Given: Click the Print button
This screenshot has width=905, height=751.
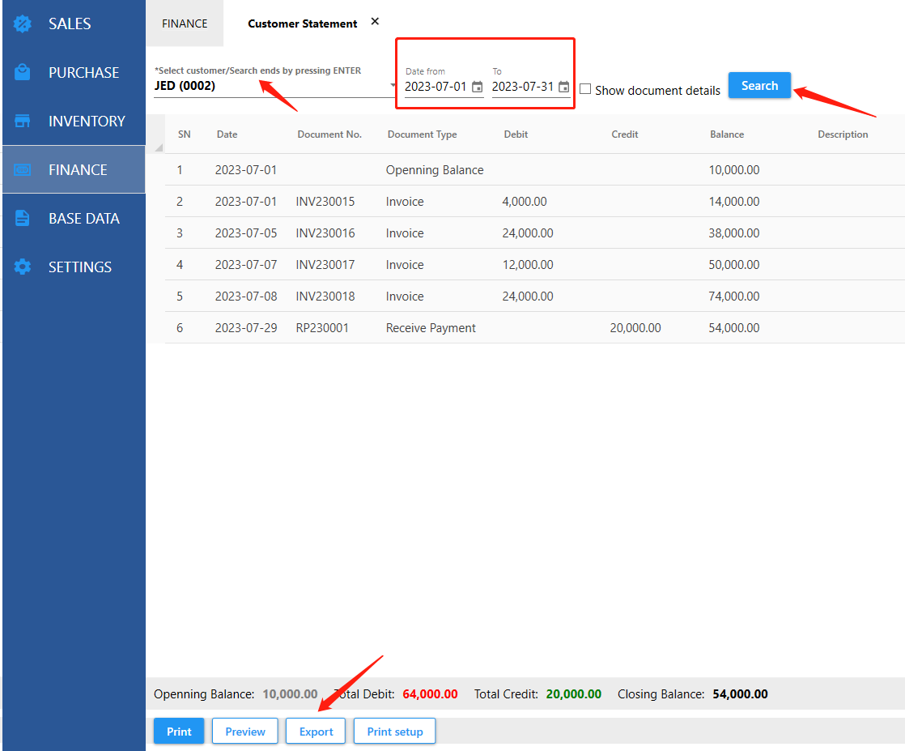Looking at the screenshot, I should pos(179,732).
